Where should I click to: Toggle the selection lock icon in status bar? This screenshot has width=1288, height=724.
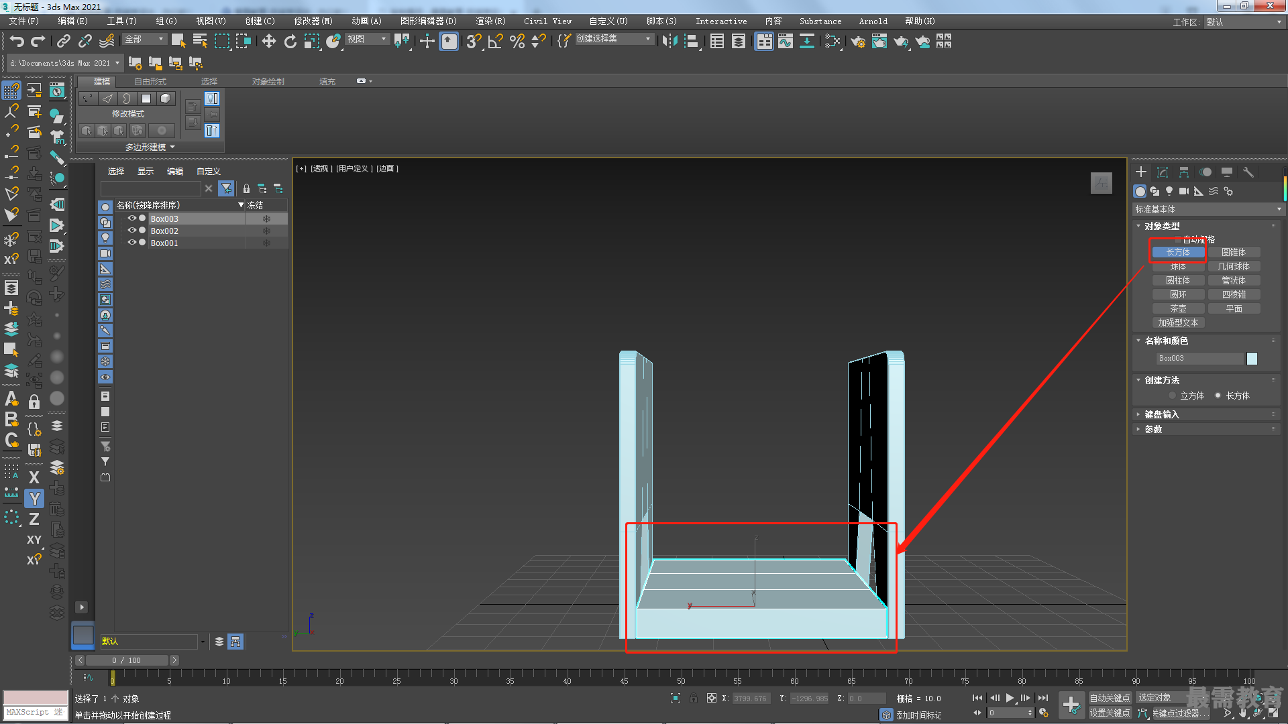[694, 699]
